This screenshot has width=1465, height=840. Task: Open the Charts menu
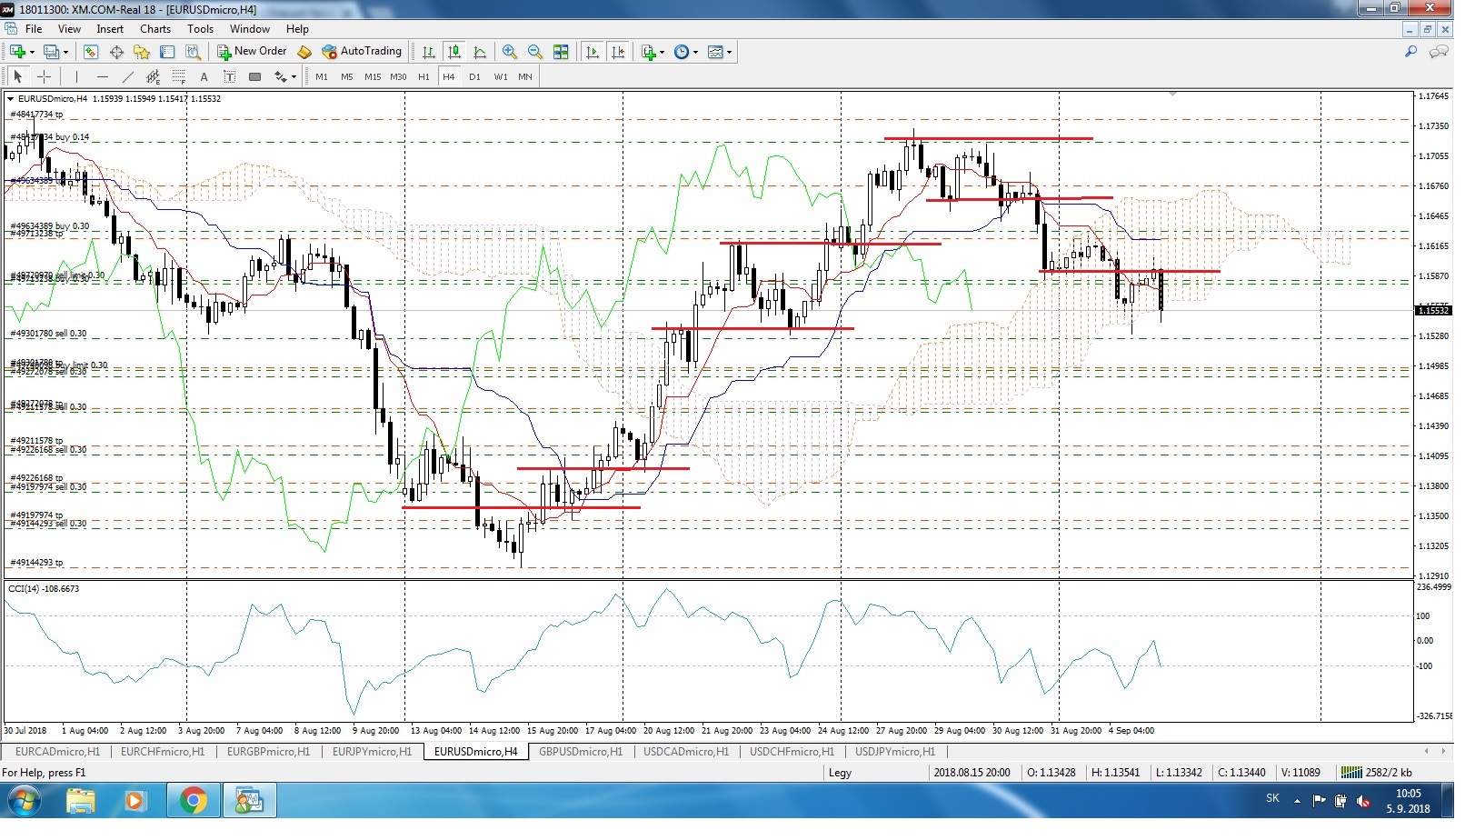155,28
